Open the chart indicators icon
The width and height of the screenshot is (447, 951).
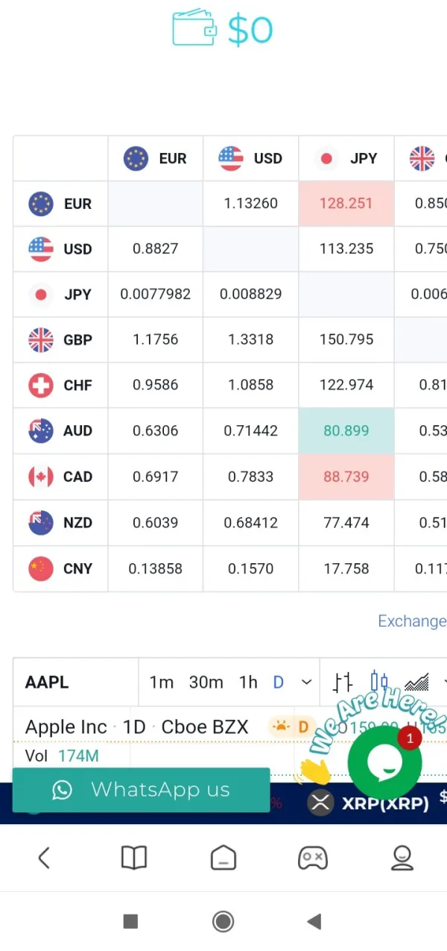click(417, 682)
